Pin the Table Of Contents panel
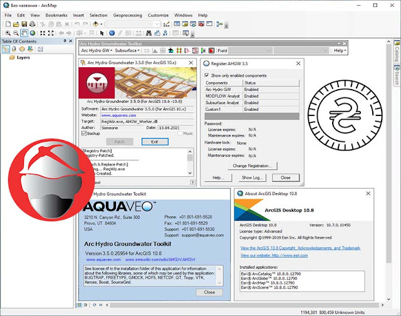 point(65,41)
